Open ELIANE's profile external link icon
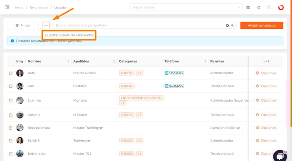Viewport: 292px width, 161px height. (11, 141)
